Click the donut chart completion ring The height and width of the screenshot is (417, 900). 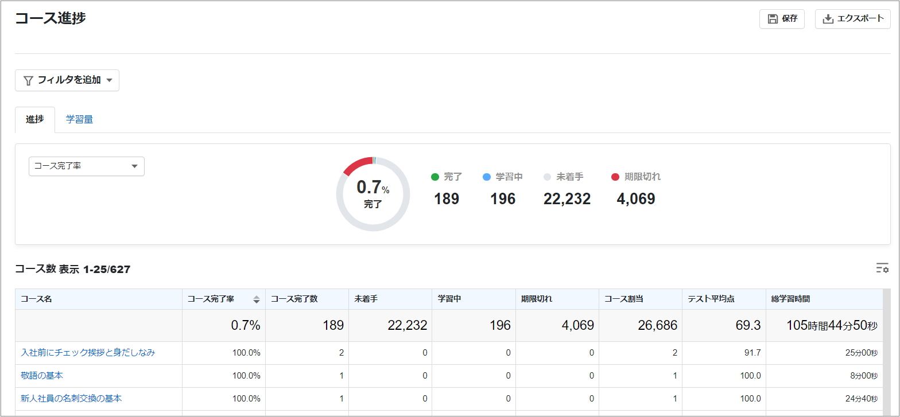373,194
